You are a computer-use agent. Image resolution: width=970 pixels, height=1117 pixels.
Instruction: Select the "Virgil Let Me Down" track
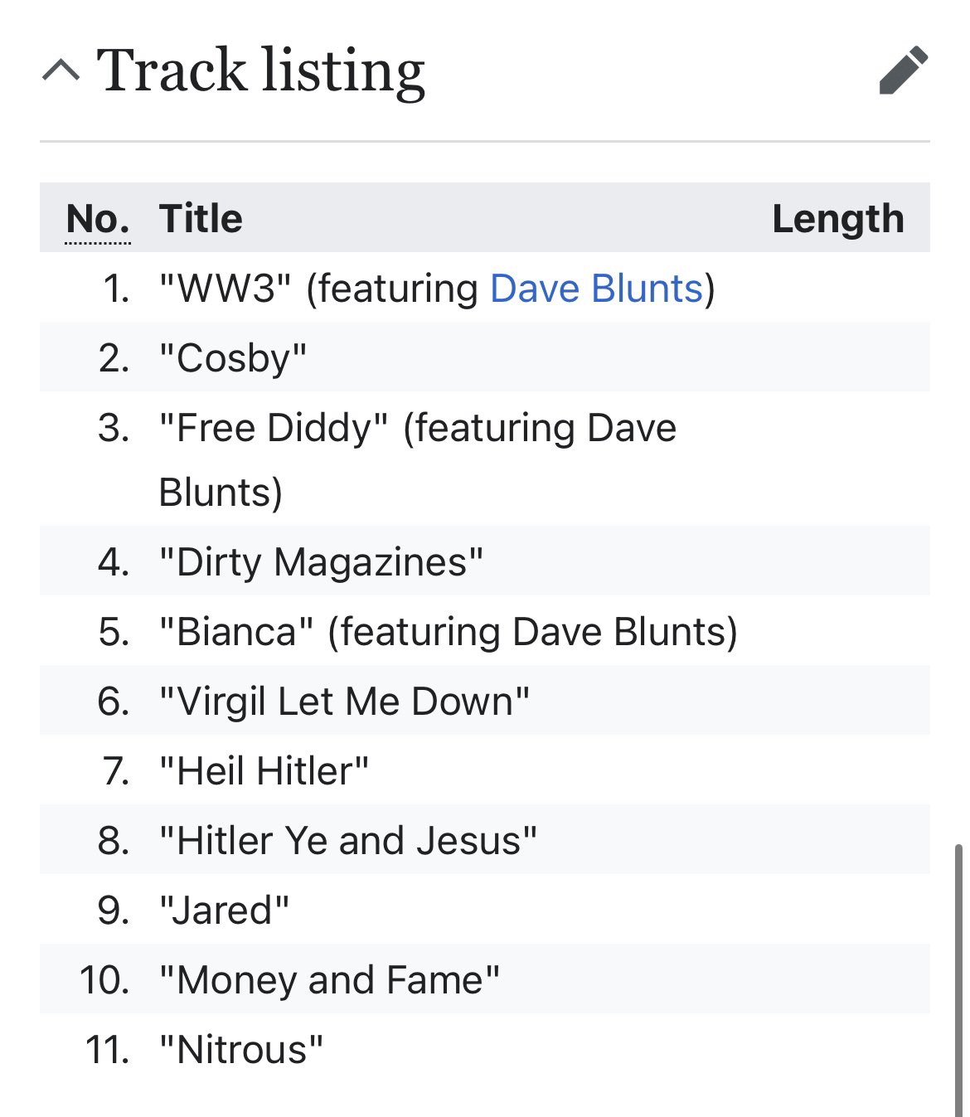pos(343,702)
